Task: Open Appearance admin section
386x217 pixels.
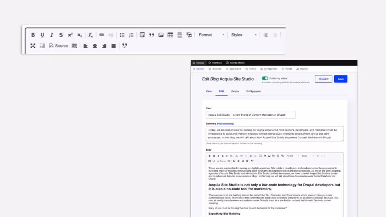Action: [233, 69]
